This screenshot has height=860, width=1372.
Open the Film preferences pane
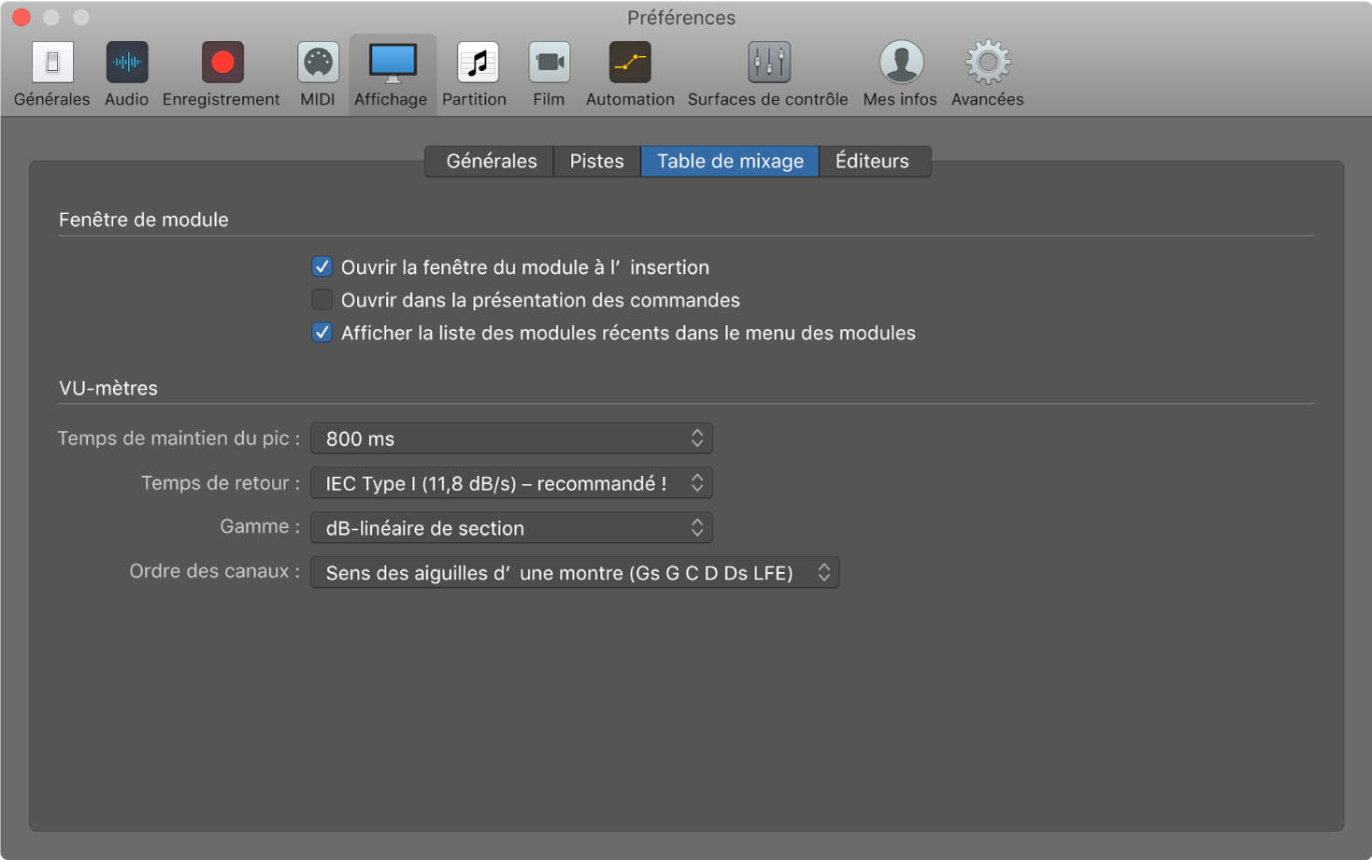(549, 64)
